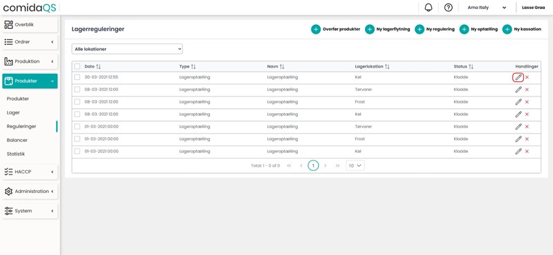Delete the 08-03-2021 Tørvarer entry
This screenshot has width=553, height=255.
tap(527, 90)
